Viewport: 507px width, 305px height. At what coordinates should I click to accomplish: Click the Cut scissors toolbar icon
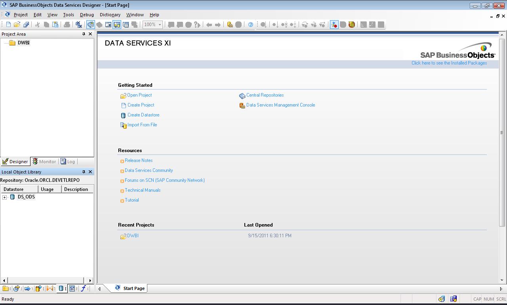38,25
